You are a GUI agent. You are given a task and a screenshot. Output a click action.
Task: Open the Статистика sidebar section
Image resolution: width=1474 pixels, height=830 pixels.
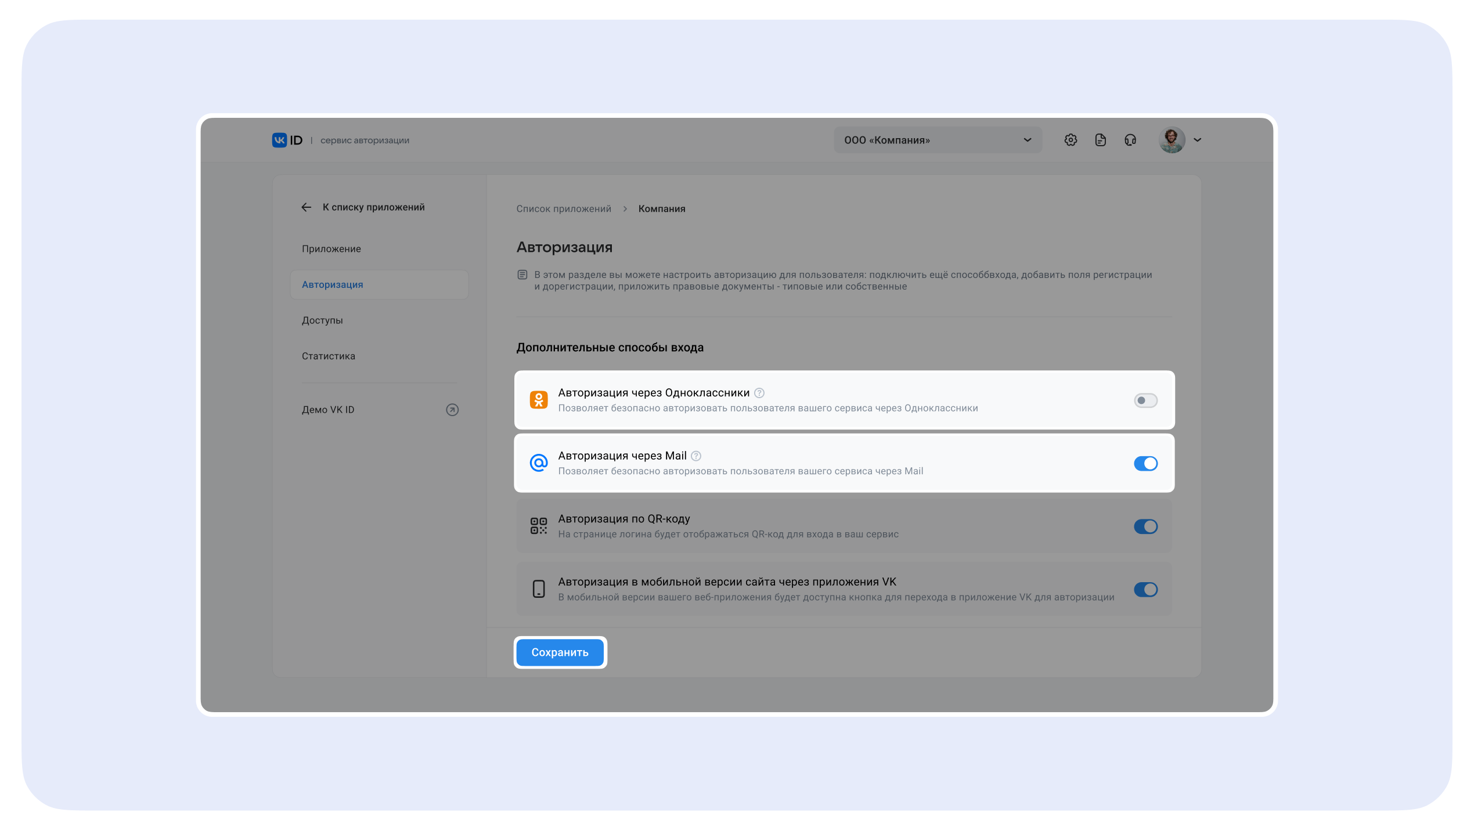click(329, 356)
